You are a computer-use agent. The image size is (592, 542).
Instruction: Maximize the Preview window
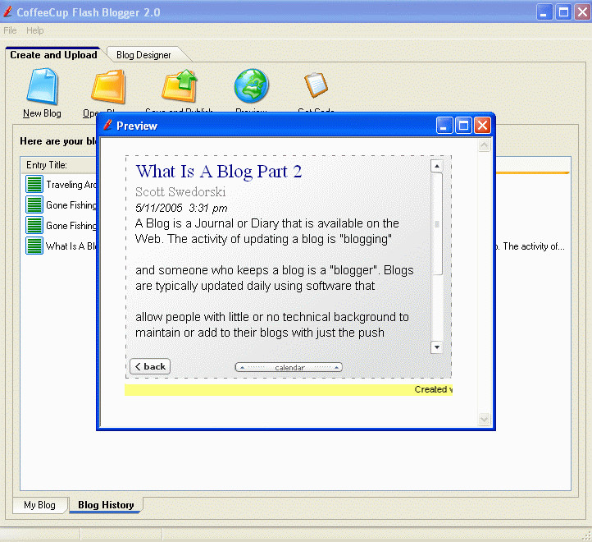tap(463, 125)
